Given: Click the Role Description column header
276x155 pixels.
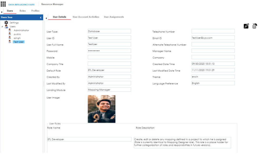Looking at the screenshot, I should (x=145, y=128).
